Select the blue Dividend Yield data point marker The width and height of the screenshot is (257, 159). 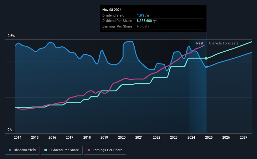(x=206, y=67)
